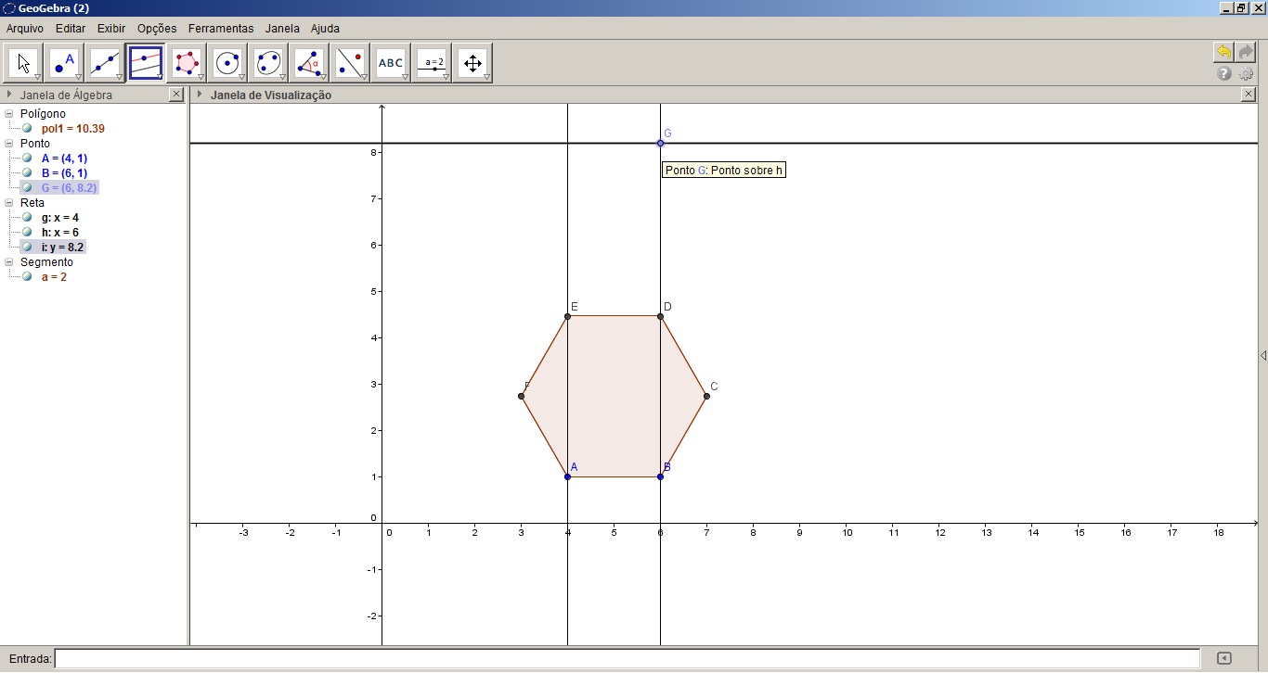Open the Help question mark icon
The image size is (1268, 673).
click(1224, 73)
